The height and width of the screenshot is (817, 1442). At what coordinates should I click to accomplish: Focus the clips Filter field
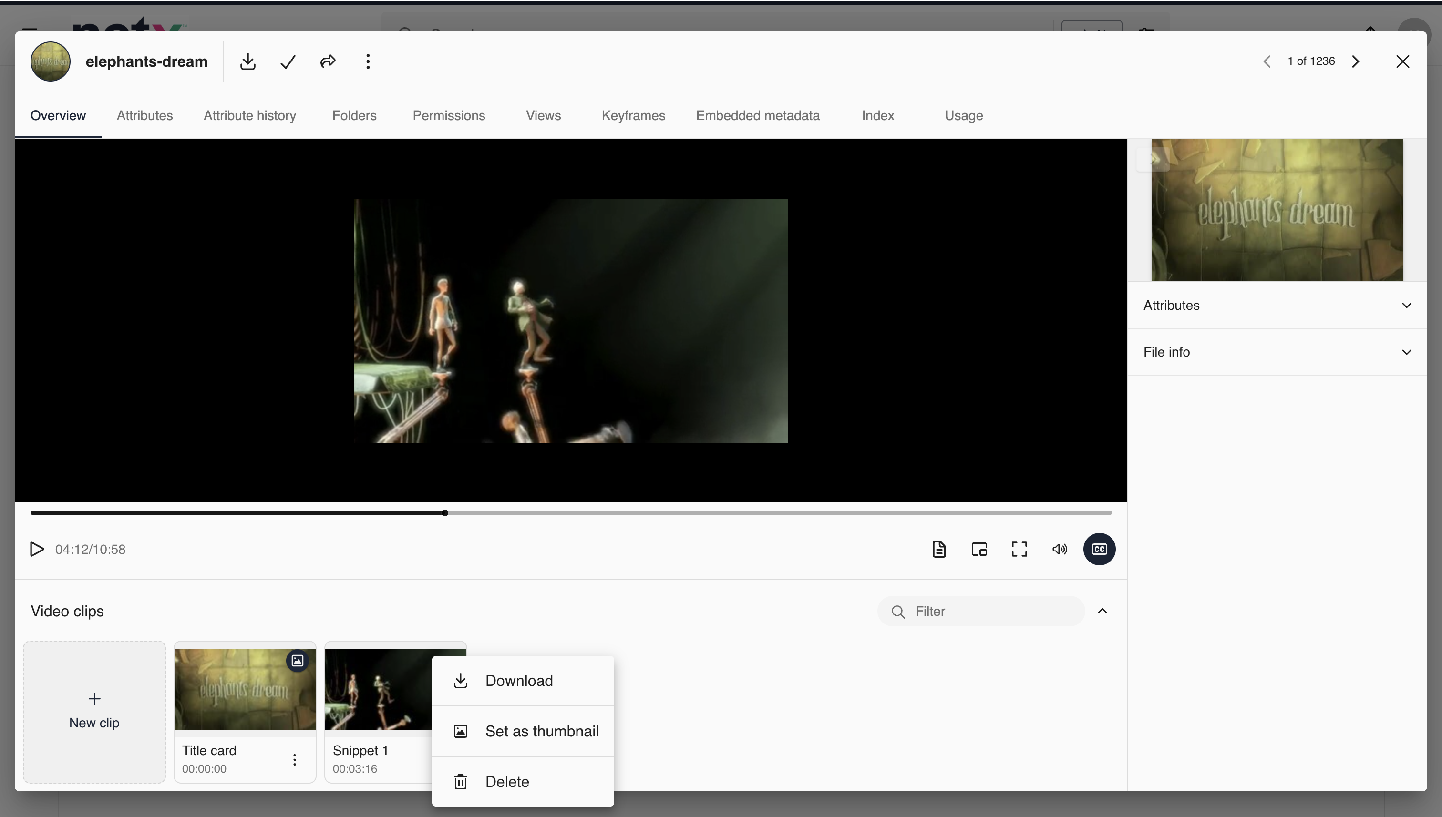(x=981, y=611)
